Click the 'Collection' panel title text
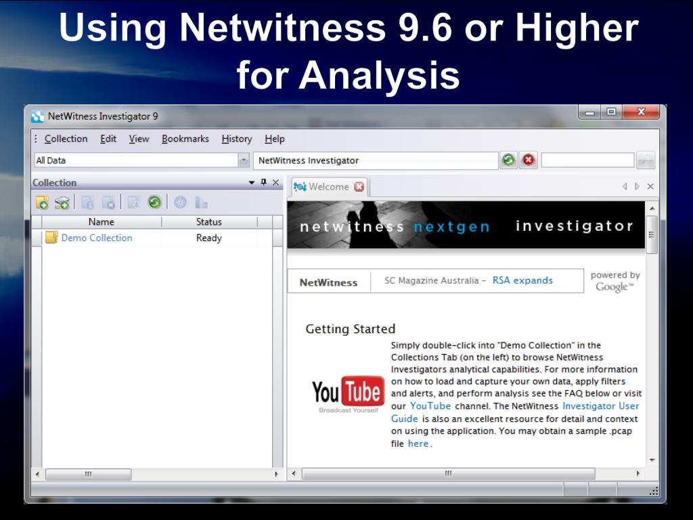 point(54,183)
